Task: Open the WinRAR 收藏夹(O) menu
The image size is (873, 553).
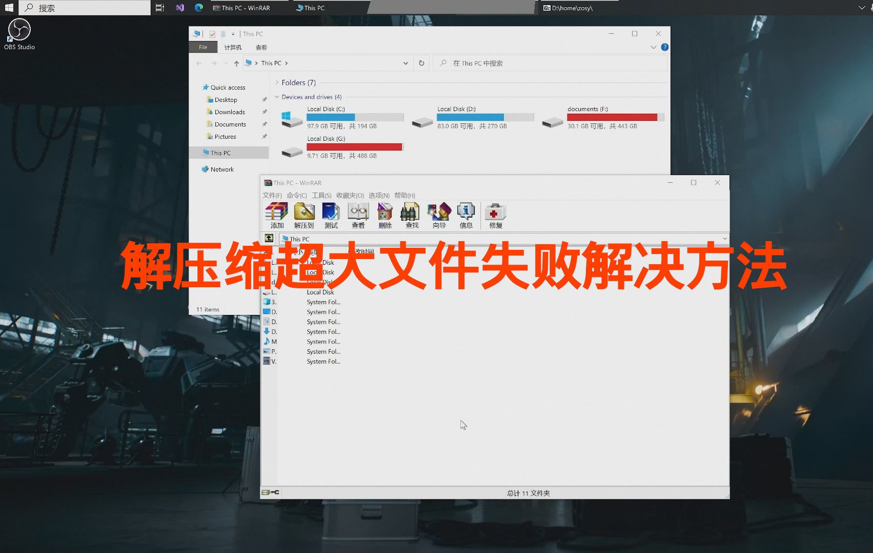Action: [x=350, y=196]
